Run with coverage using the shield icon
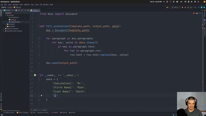The height and width of the screenshot is (116, 206). coord(188,7)
